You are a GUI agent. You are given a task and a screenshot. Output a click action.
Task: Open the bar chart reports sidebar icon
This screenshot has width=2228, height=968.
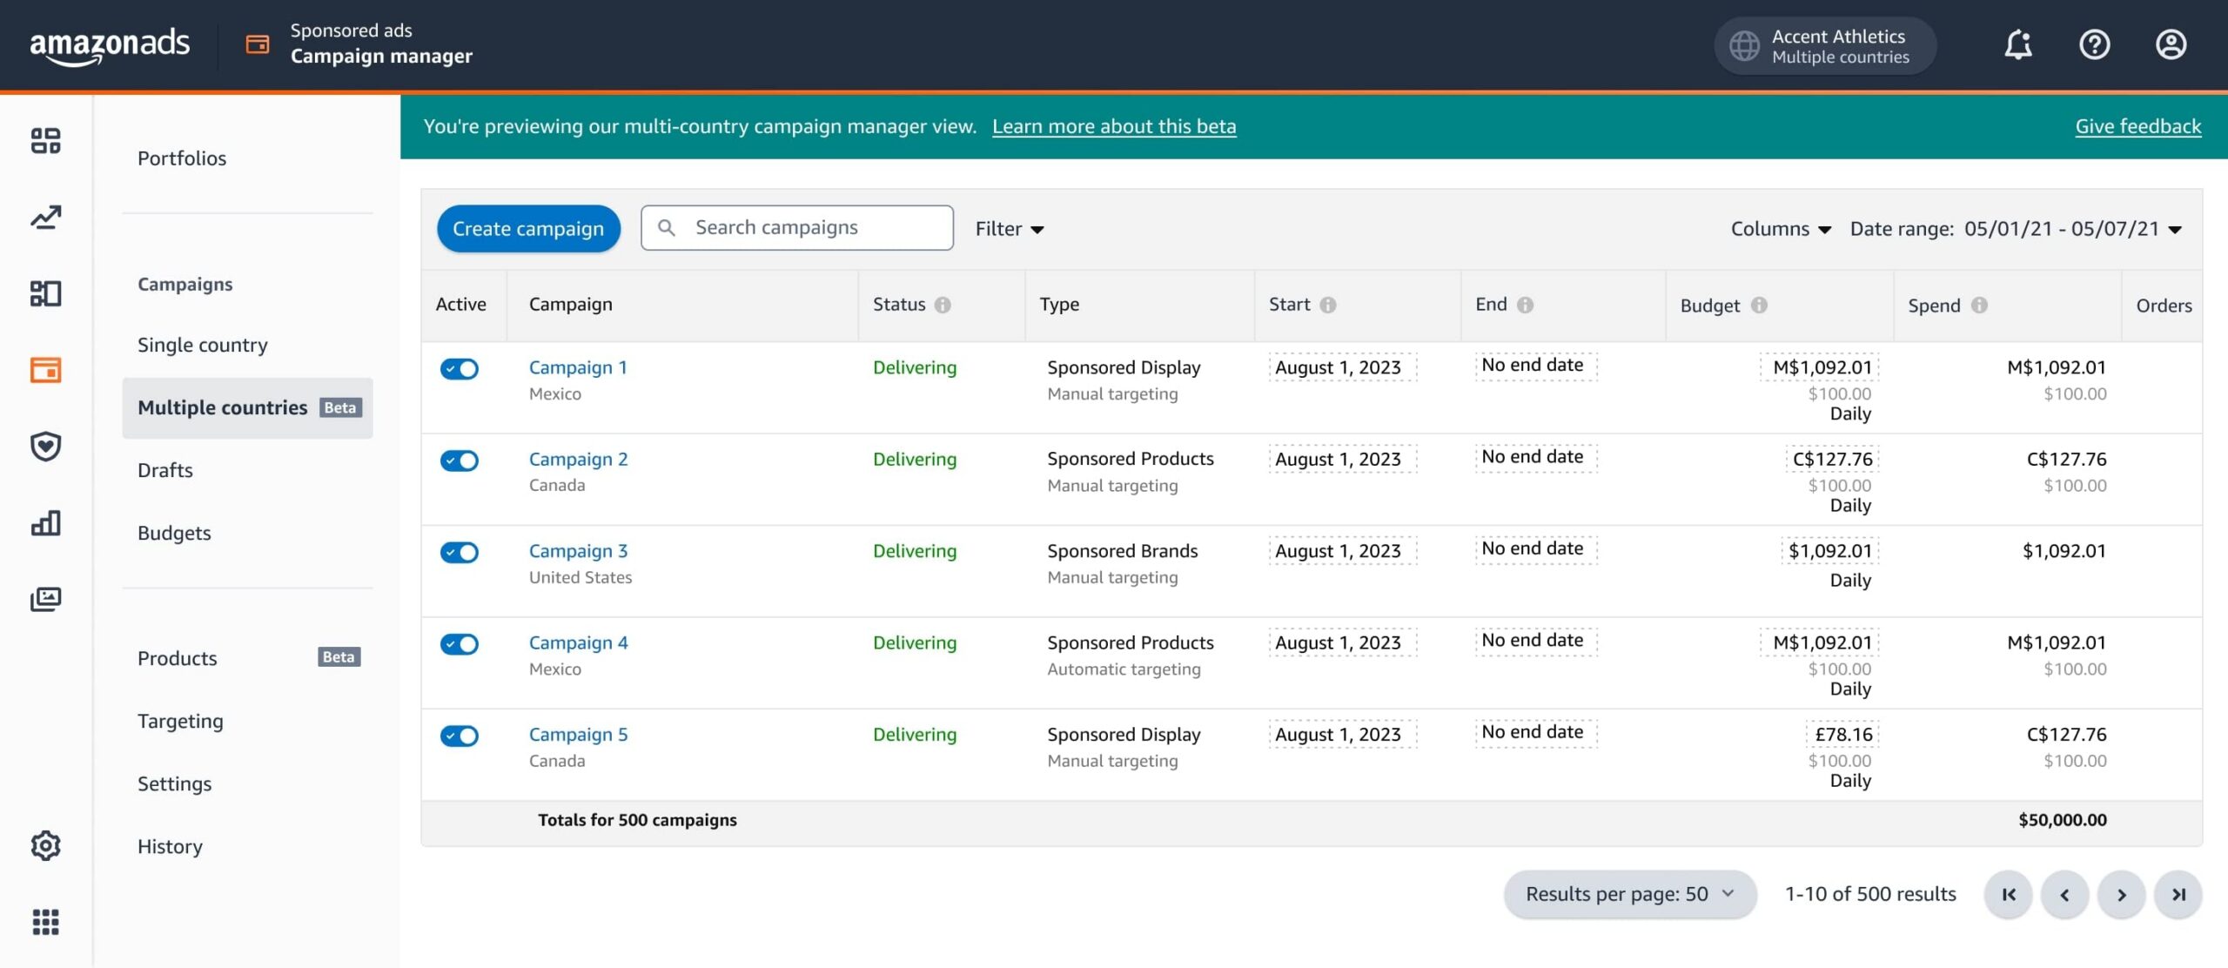[45, 523]
